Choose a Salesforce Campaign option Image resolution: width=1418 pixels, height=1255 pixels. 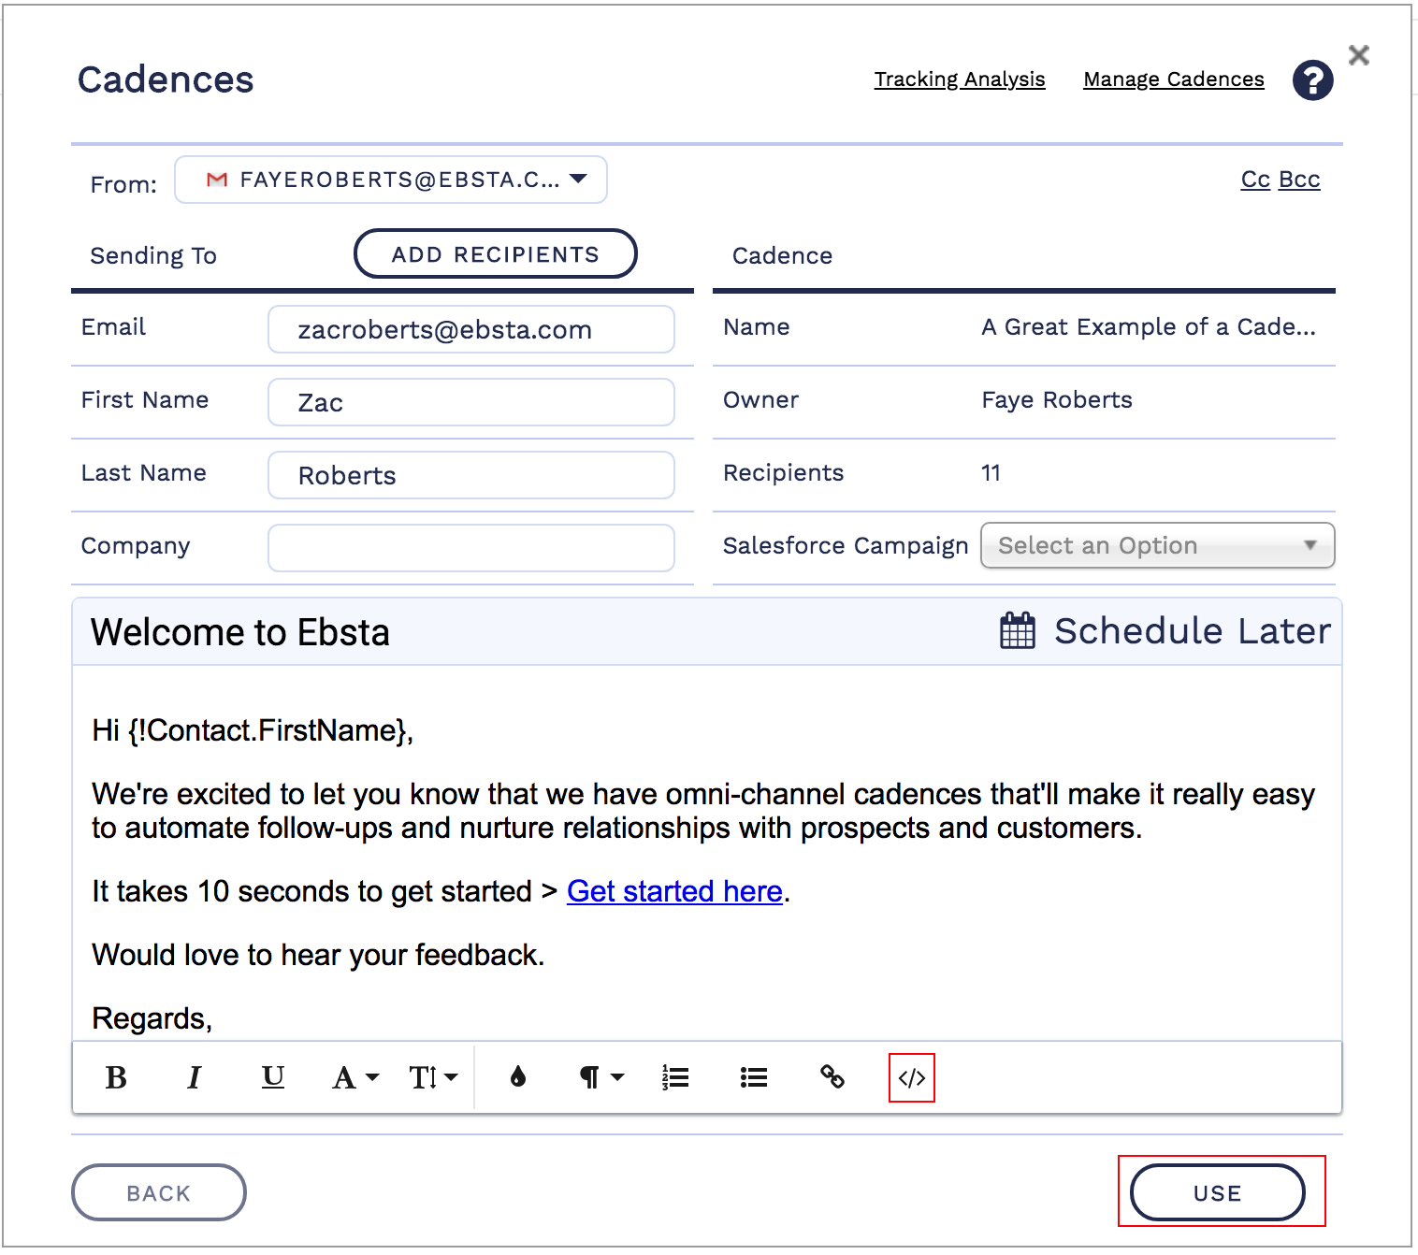[1156, 545]
